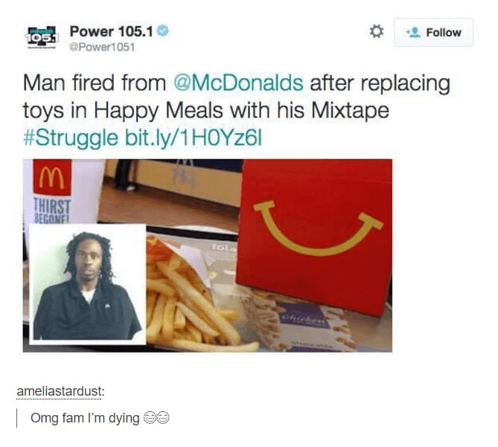The height and width of the screenshot is (447, 498).
Task: Click the red Happy Meal box image
Action: [314, 237]
